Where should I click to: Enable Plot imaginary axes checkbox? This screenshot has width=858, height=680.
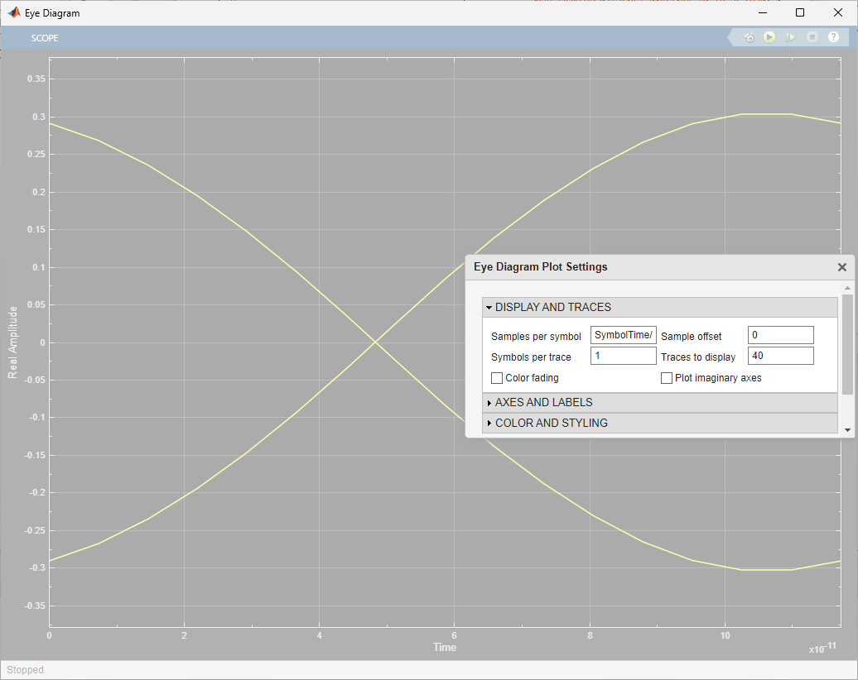coord(667,378)
